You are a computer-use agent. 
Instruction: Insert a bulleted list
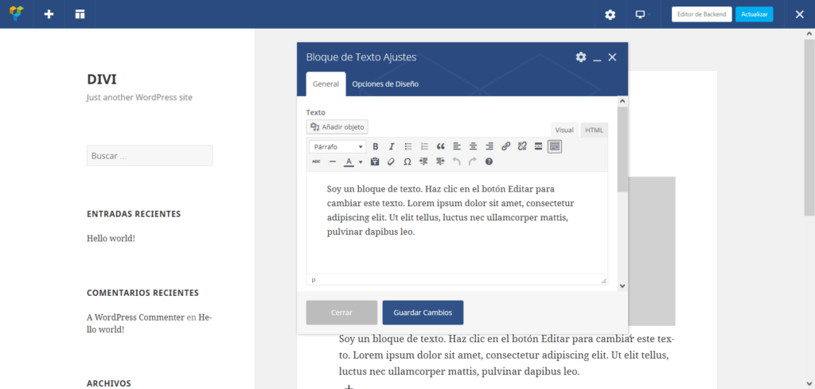pos(408,146)
